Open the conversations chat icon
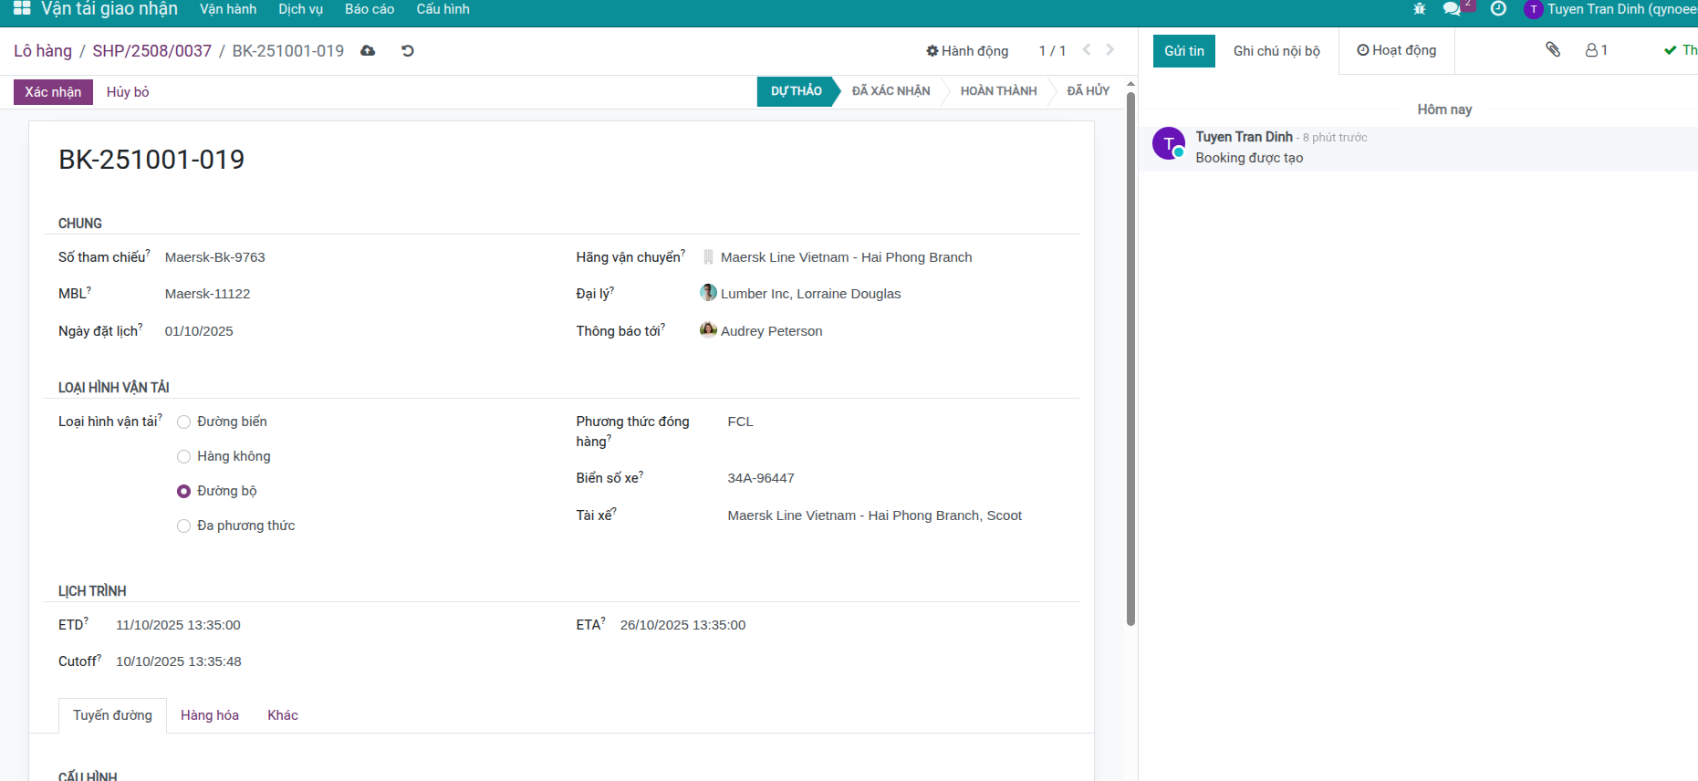The height and width of the screenshot is (781, 1698). pyautogui.click(x=1452, y=9)
